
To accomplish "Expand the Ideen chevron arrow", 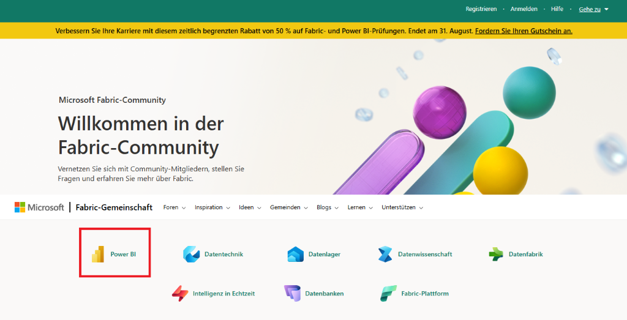I will (259, 208).
